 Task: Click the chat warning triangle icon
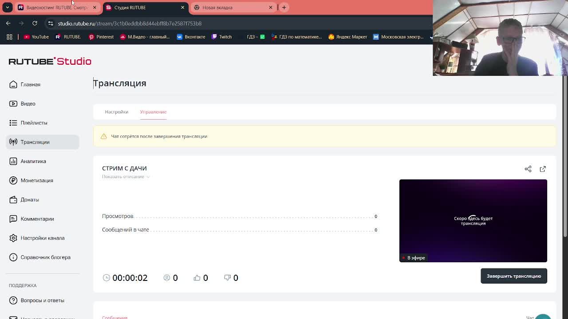click(x=104, y=136)
